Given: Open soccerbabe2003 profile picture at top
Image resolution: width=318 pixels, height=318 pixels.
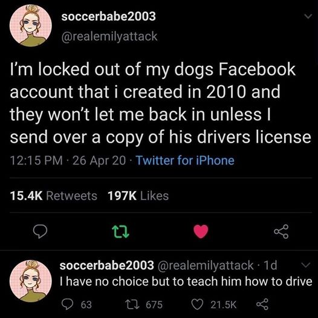Looking at the screenshot, I should (31, 25).
